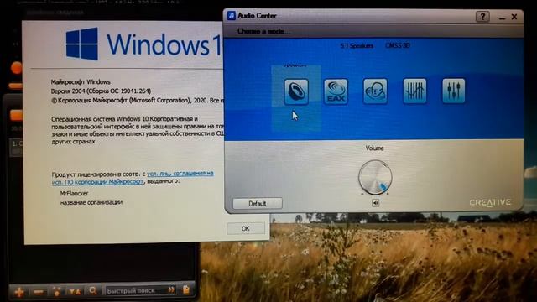Open the graphic equalizer icon
This screenshot has height=302, width=537.
414,91
